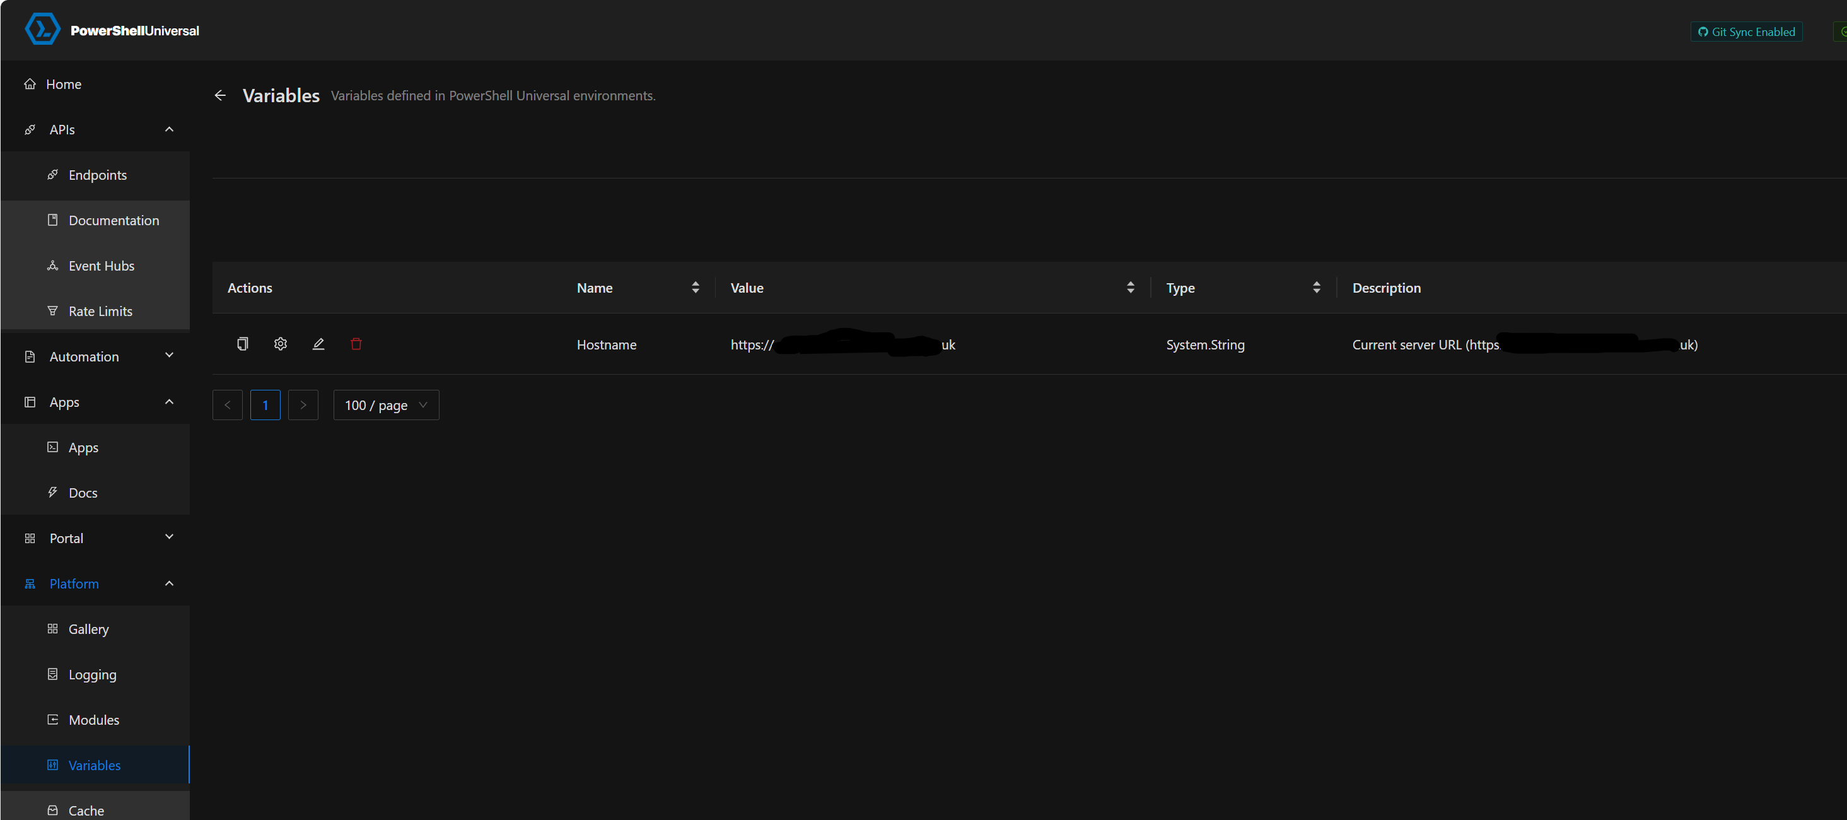Go back using the arrow beside Variables

click(220, 95)
